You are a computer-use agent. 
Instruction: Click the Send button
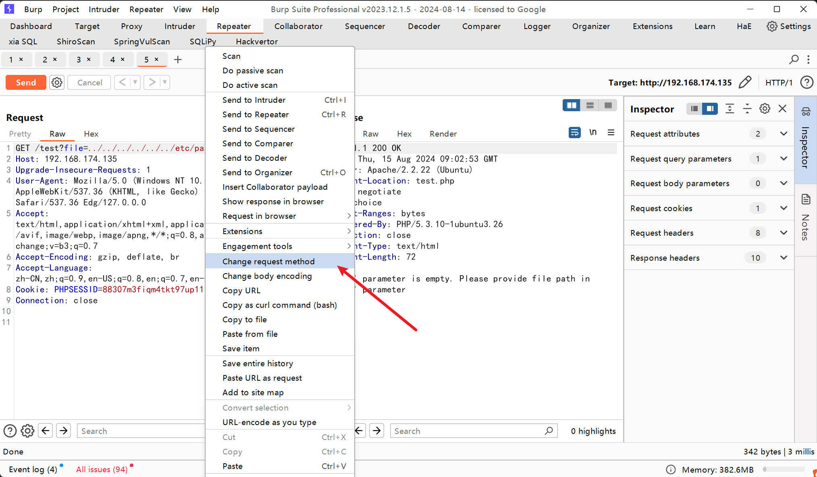[26, 83]
